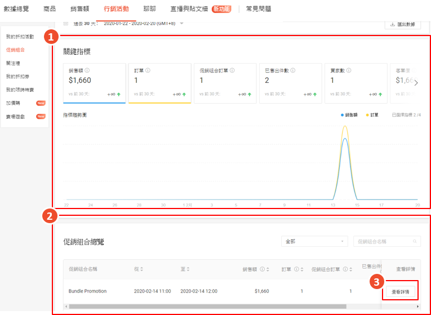Toggle the 買家數 metric card on the chart
The image size is (431, 315).
(x=354, y=83)
